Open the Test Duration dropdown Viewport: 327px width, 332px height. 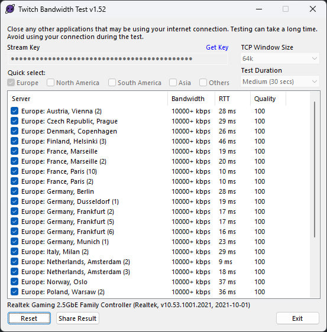tap(280, 82)
